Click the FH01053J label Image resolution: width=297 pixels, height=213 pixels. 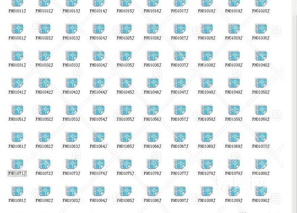(71, 119)
